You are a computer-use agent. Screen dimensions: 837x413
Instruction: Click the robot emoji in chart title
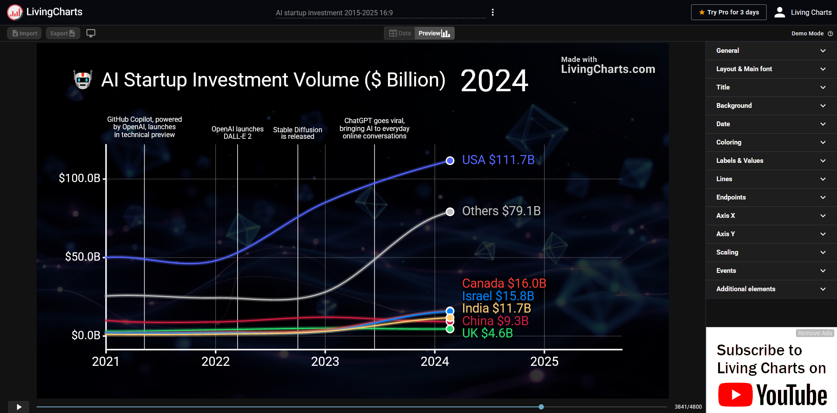(83, 80)
